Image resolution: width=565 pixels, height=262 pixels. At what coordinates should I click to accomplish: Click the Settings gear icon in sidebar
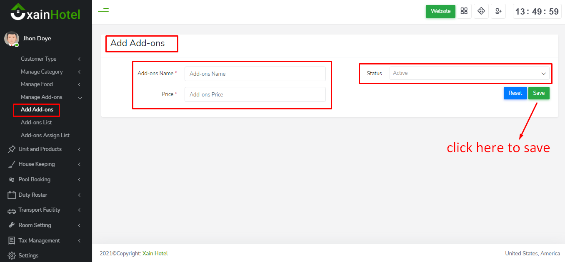click(12, 255)
